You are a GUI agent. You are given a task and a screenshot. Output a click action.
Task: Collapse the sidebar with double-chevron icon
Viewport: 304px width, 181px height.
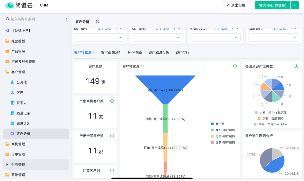click(x=67, y=19)
